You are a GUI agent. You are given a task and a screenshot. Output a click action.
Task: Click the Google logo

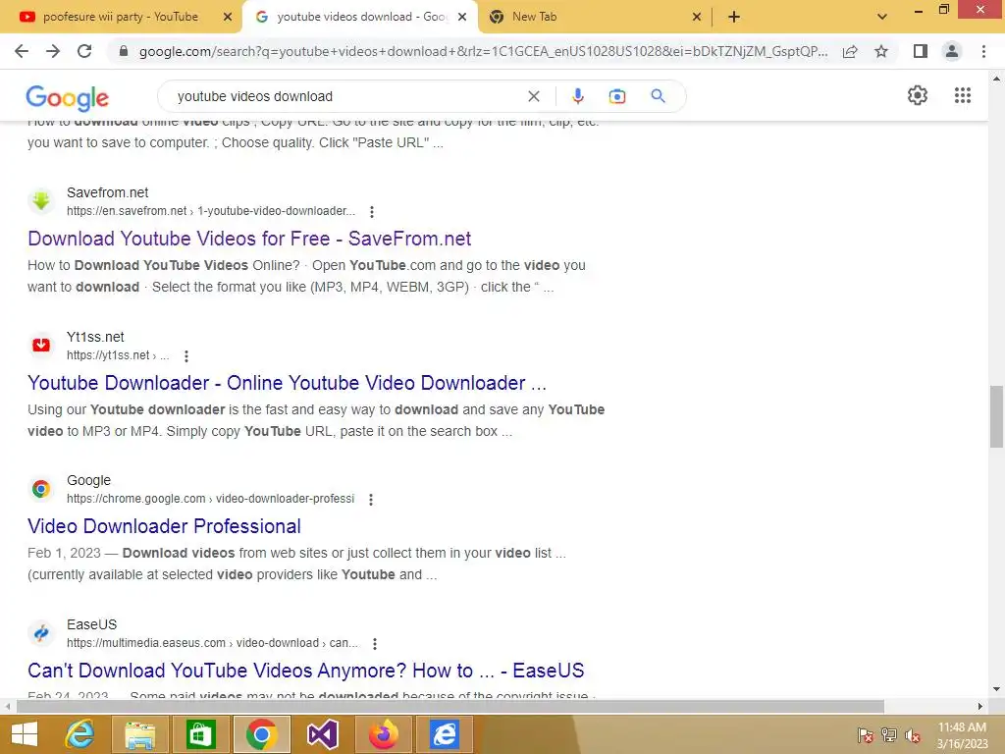[68, 97]
